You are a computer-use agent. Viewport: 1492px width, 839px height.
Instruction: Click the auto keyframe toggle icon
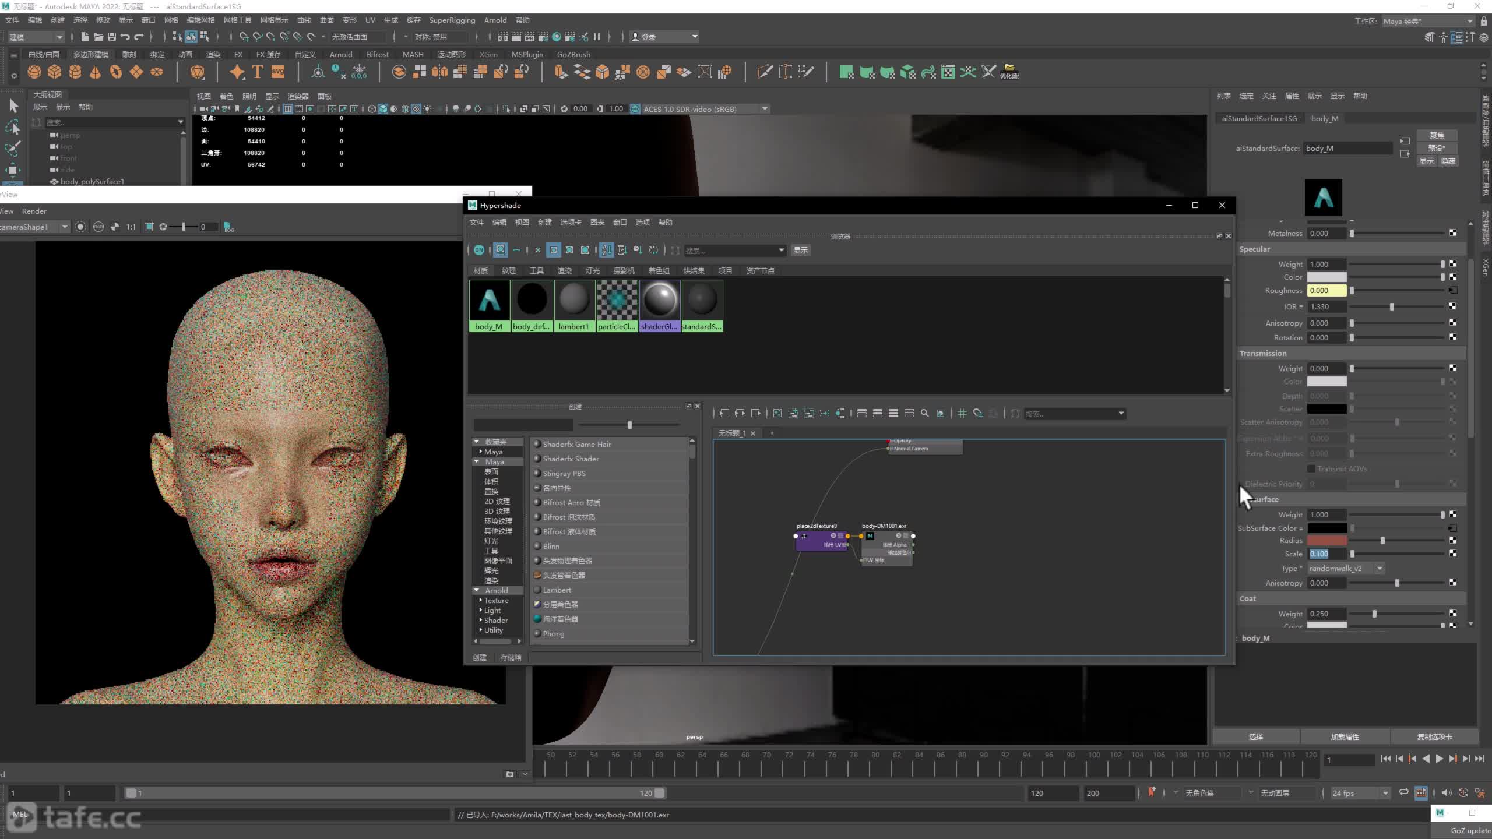1463,793
